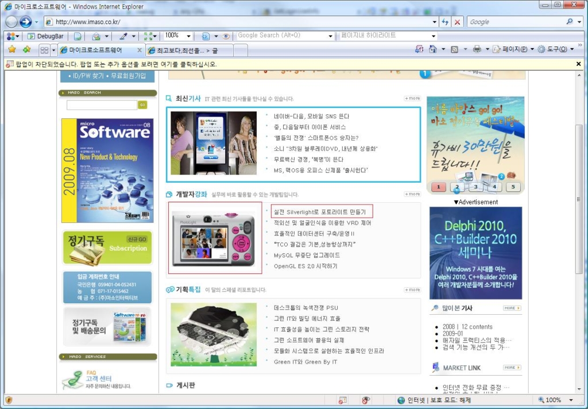Click the popup blocked information bar message
The height and width of the screenshot is (409, 588).
click(x=116, y=64)
